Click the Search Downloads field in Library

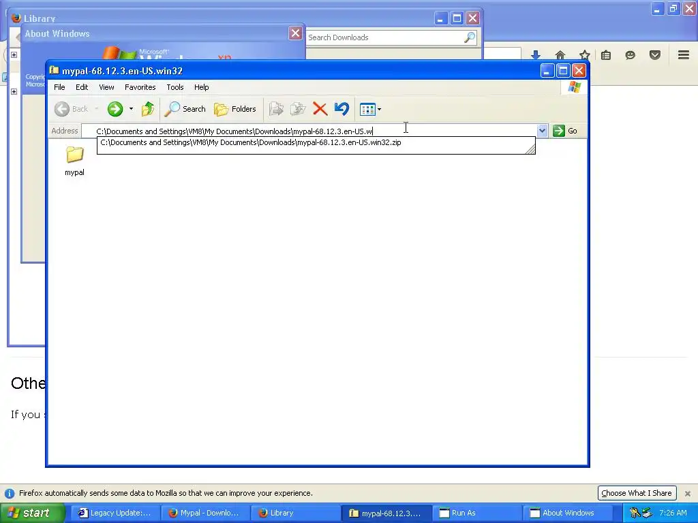pyautogui.click(x=385, y=37)
